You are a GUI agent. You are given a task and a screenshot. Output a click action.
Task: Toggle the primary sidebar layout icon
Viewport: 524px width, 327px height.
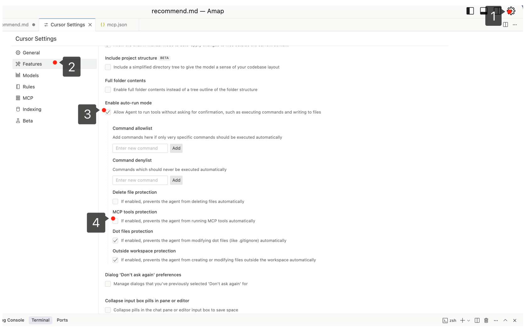coord(470,11)
